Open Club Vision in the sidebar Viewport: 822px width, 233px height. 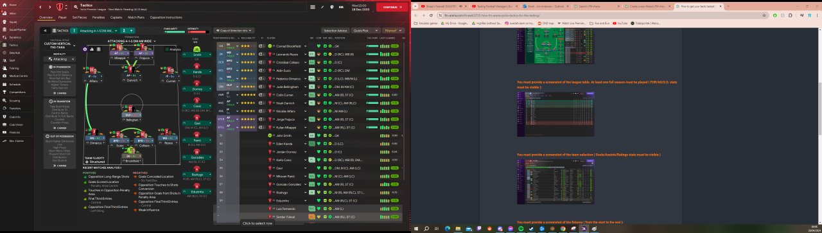pos(15,125)
